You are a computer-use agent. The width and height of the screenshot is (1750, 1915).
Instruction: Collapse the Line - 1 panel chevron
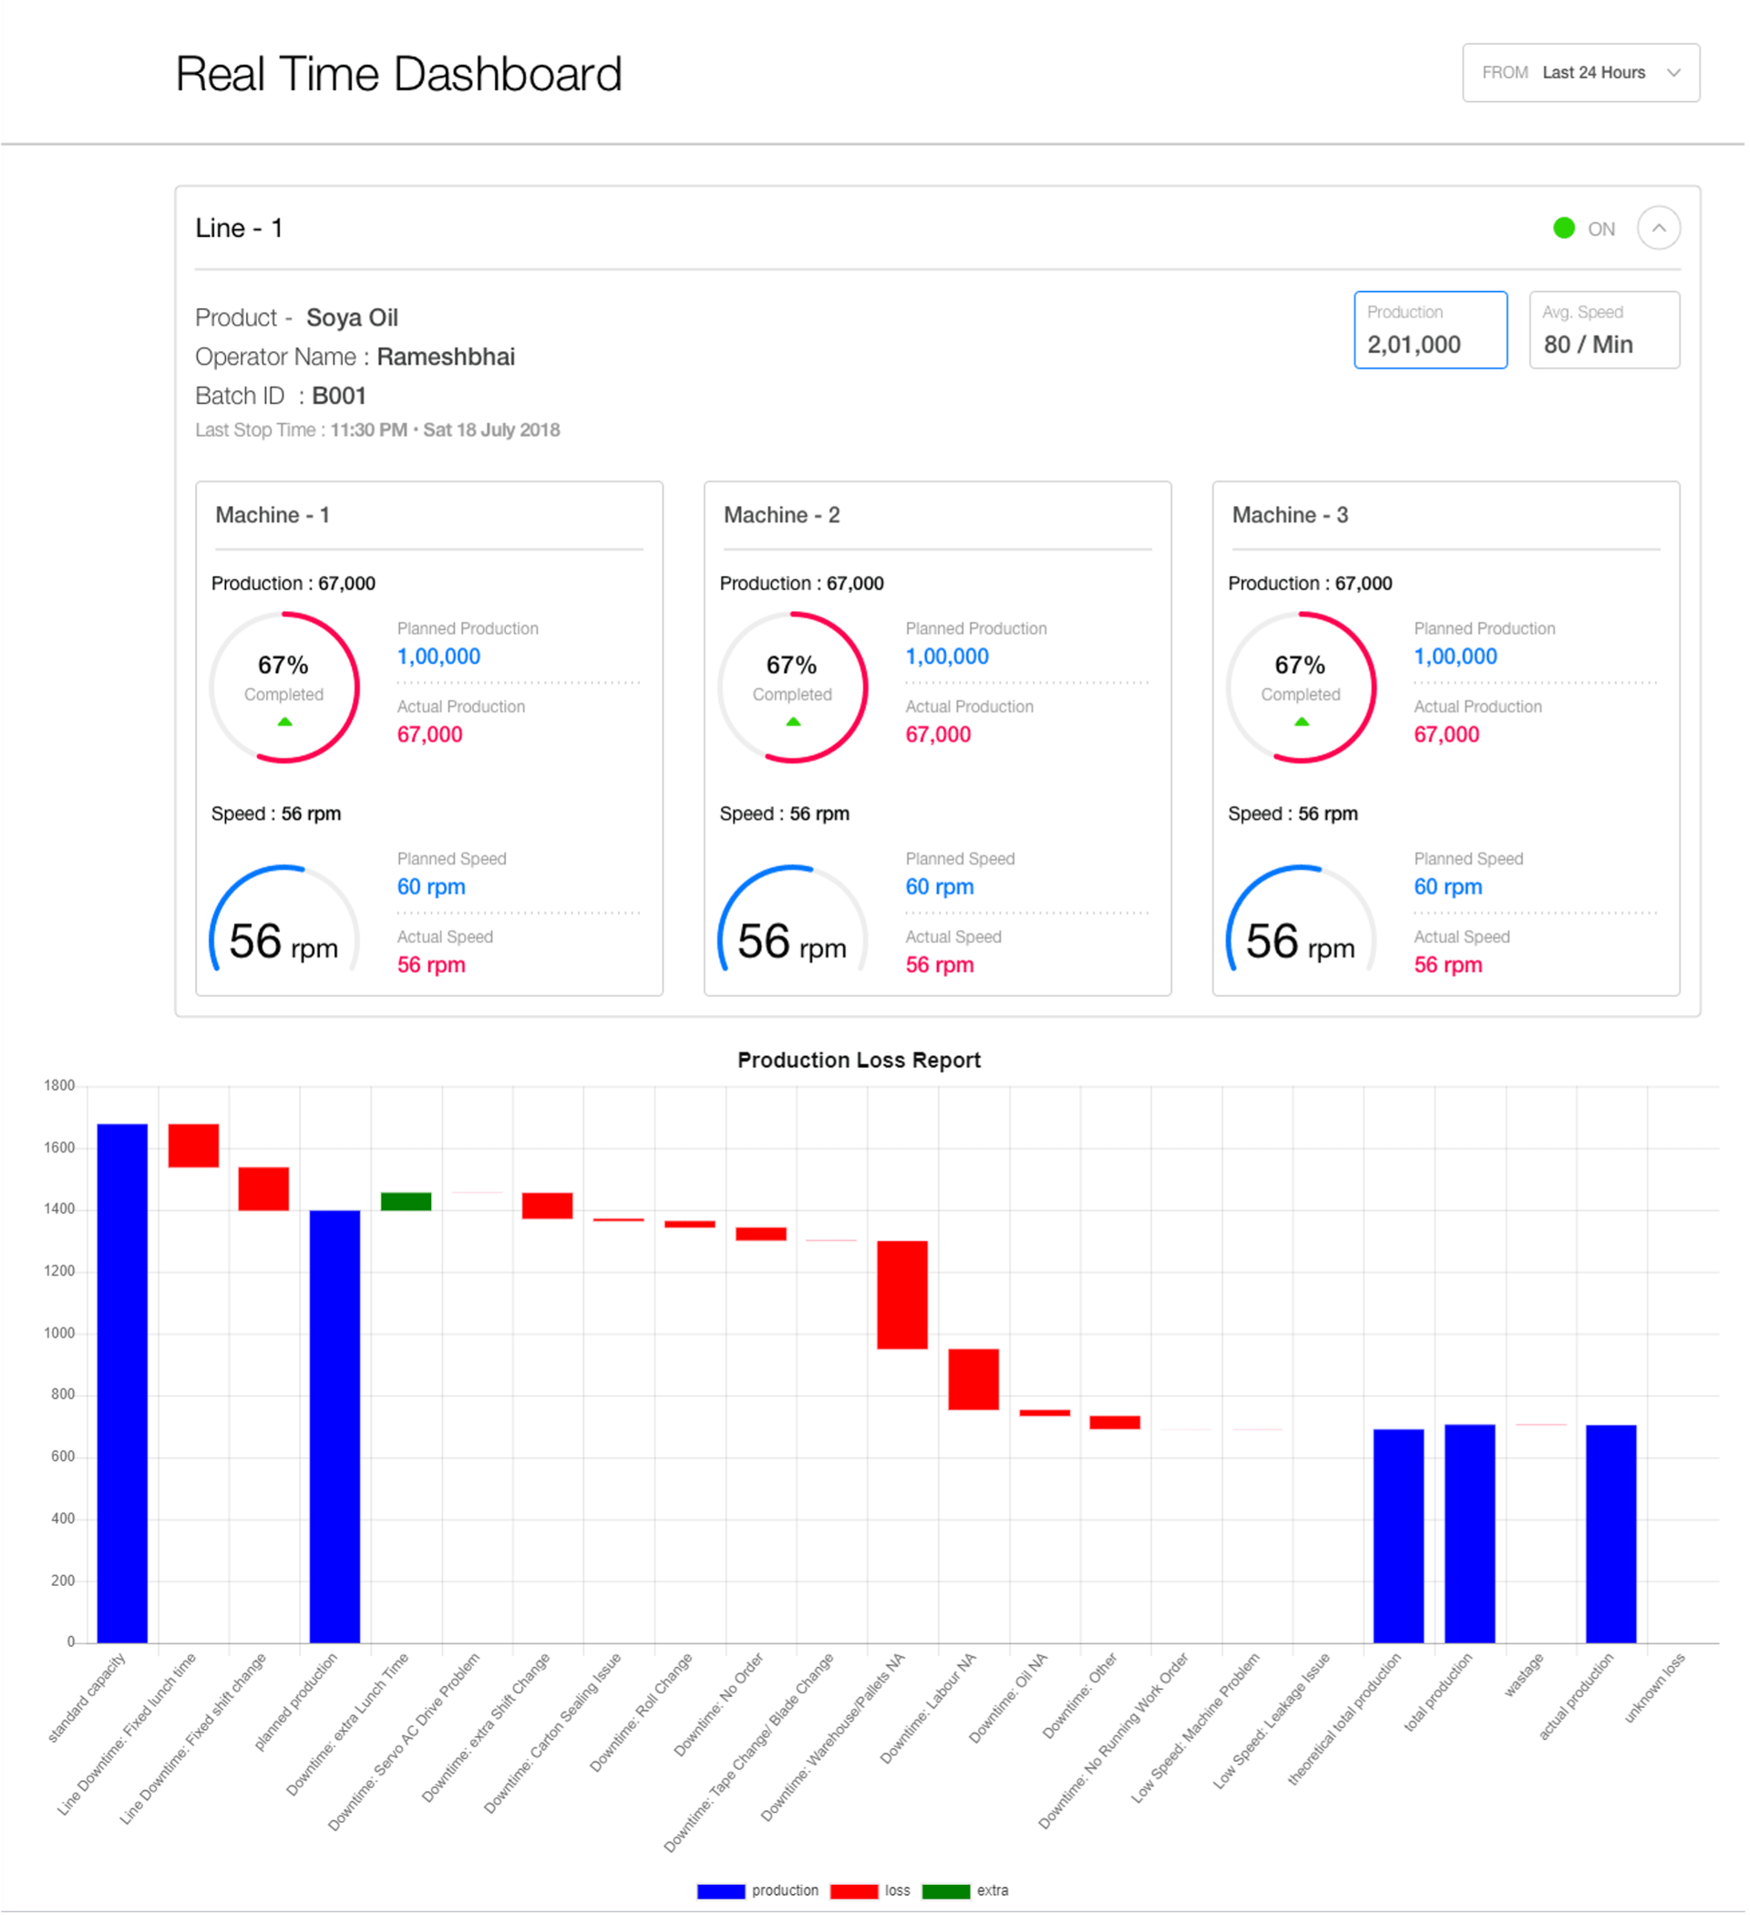click(1658, 228)
